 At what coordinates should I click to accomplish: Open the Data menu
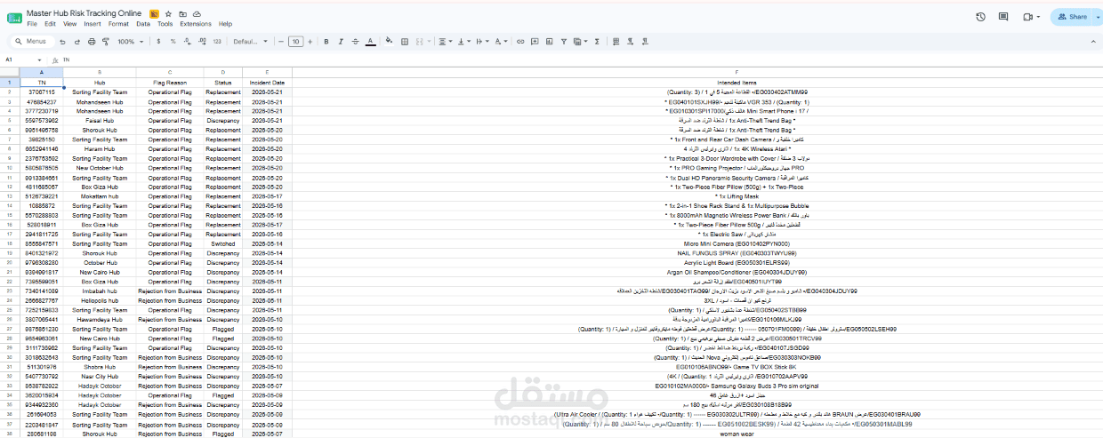point(143,24)
